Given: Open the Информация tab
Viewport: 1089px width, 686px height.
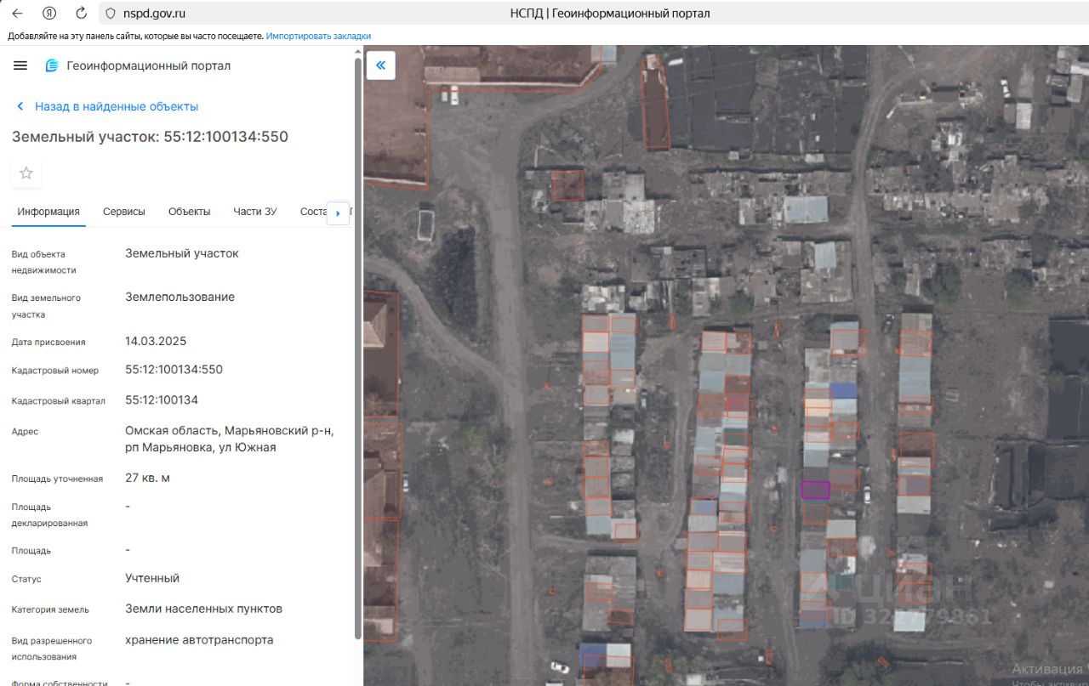Looking at the screenshot, I should (48, 212).
